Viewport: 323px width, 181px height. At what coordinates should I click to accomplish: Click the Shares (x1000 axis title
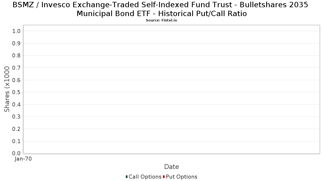[x=7, y=89]
